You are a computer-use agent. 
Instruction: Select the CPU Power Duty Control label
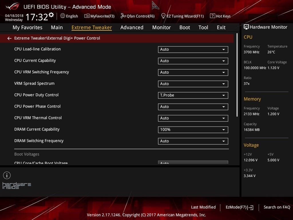tap(36, 95)
